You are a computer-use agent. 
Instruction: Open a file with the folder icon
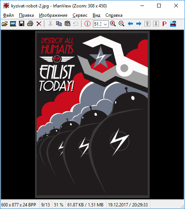click(x=5, y=24)
